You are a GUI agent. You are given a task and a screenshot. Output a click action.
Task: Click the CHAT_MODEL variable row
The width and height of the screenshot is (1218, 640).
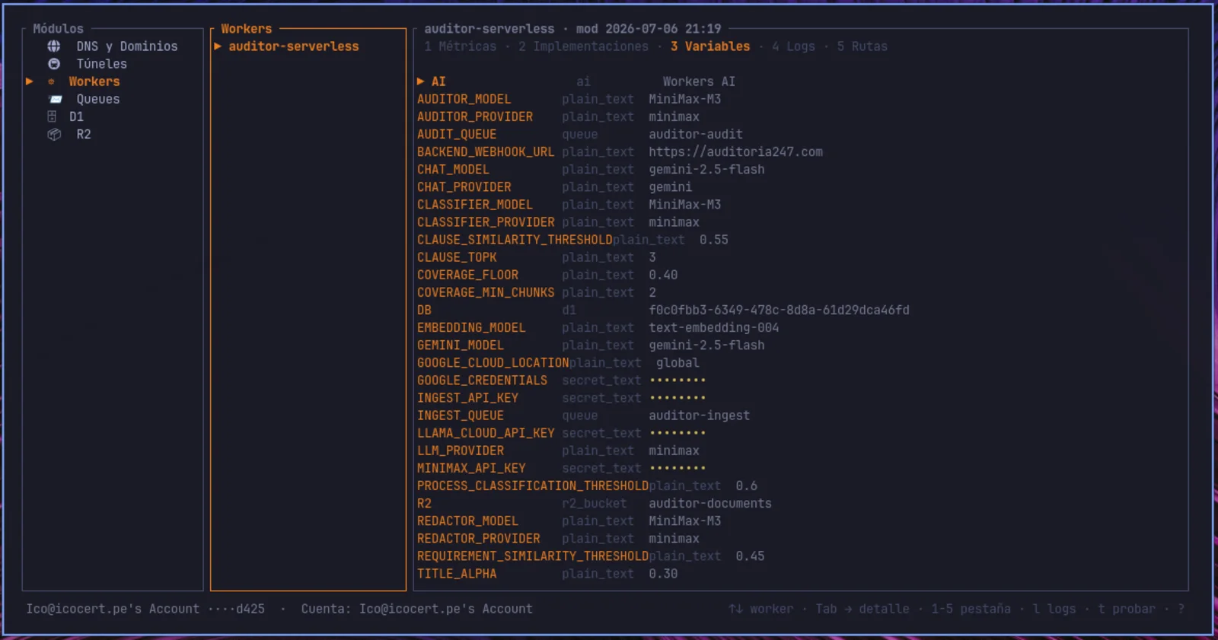coord(591,169)
